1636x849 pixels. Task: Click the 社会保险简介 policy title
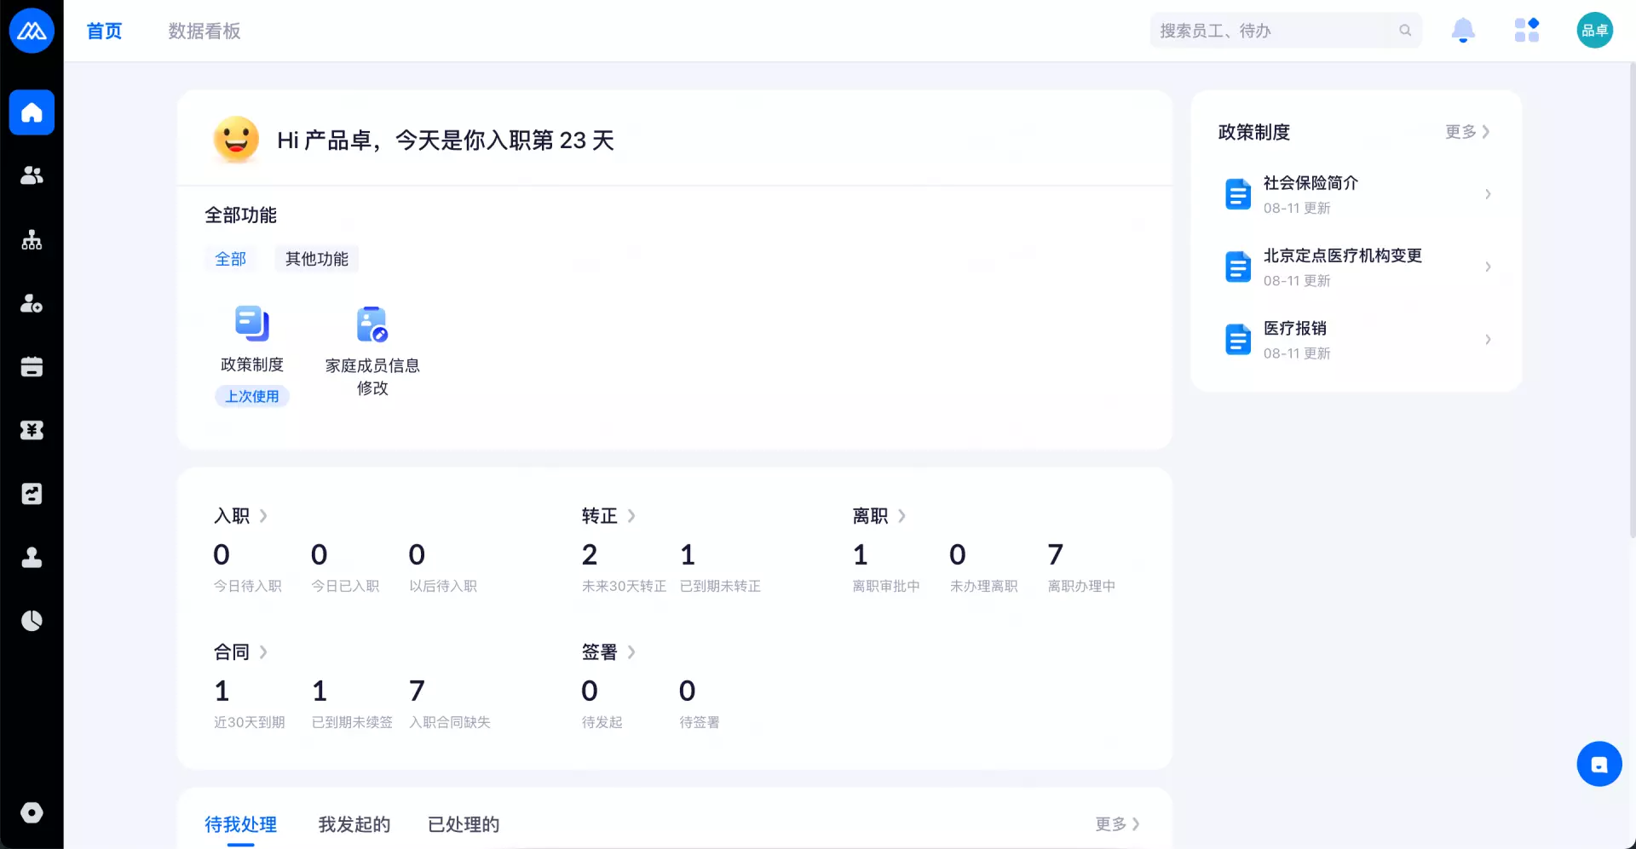pyautogui.click(x=1311, y=183)
